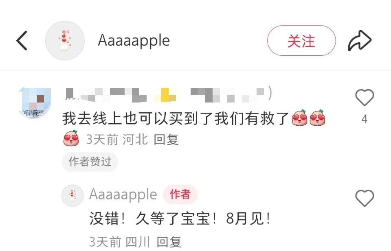Like the first comment with the heart
The image size is (391, 251).
click(364, 97)
